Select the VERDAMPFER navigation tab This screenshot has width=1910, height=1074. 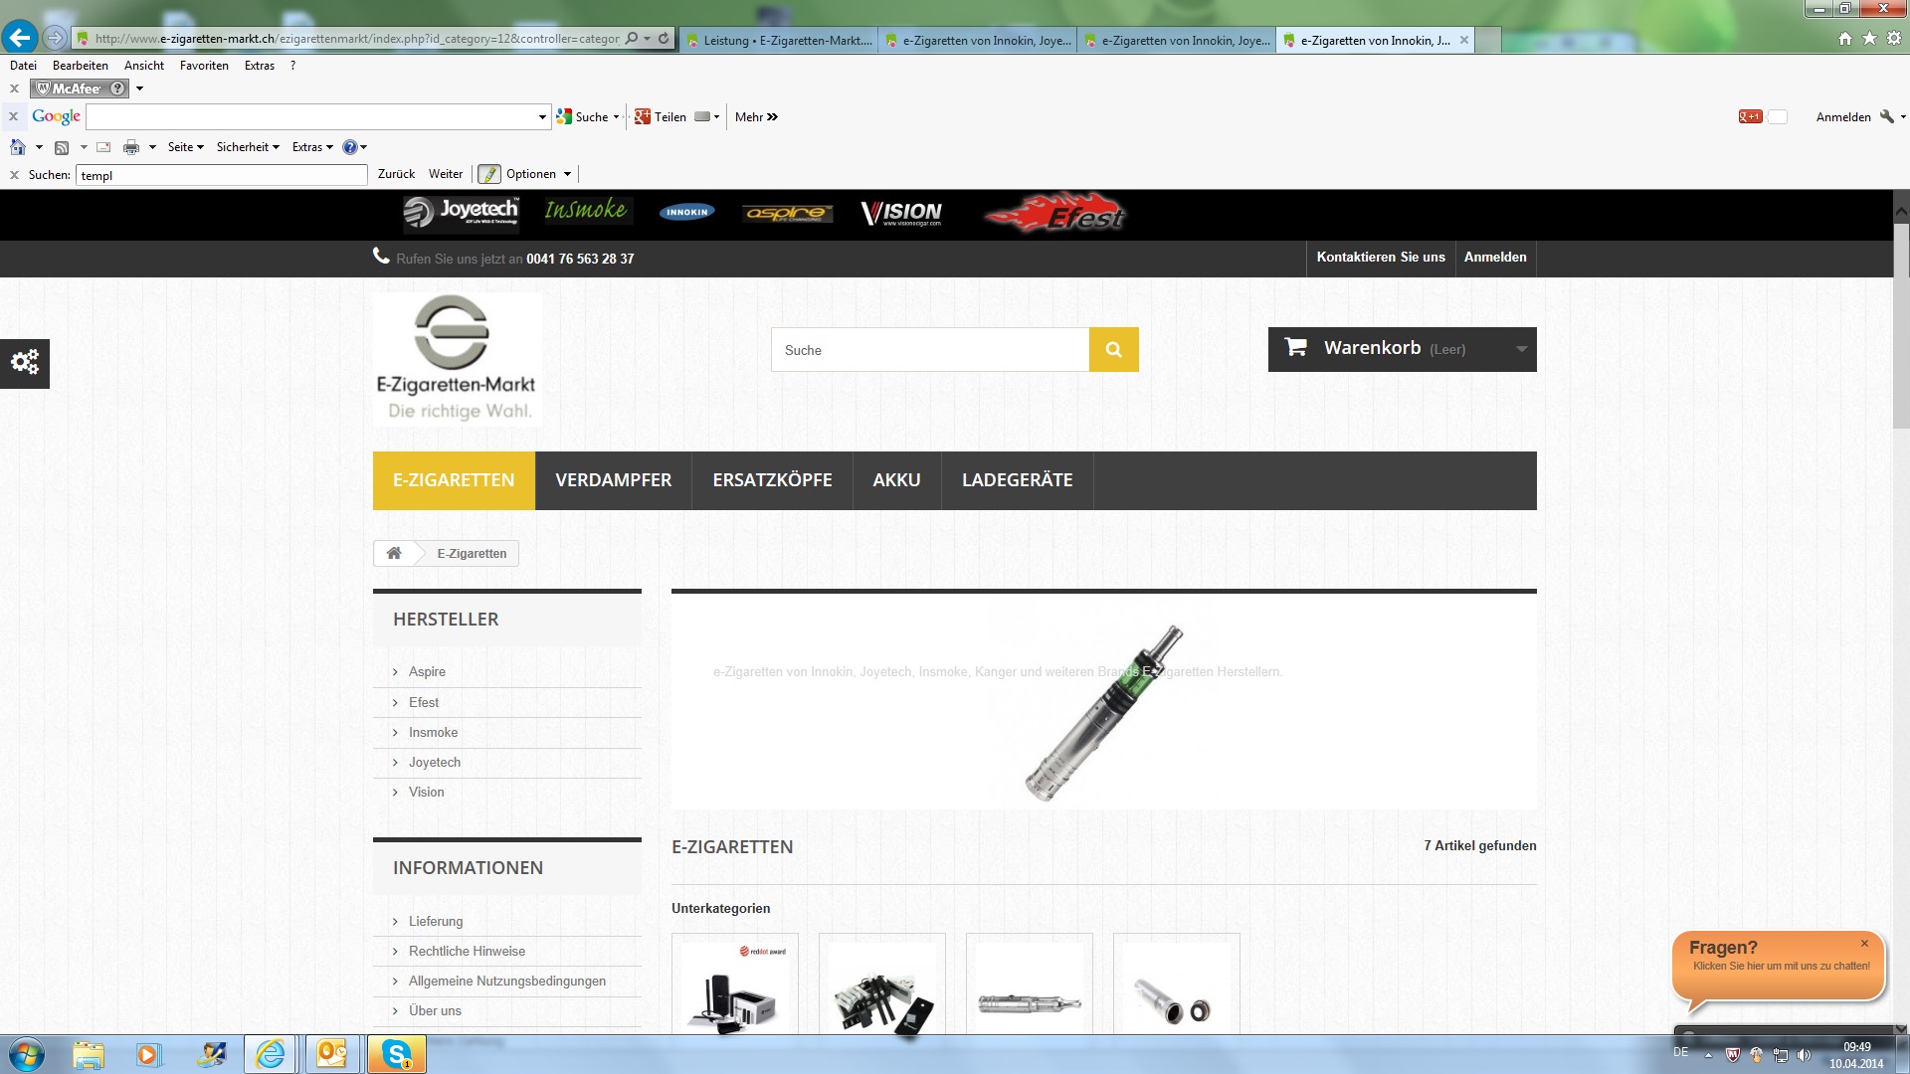point(613,480)
